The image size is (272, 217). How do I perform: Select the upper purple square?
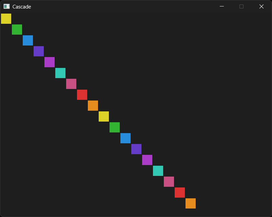50,62
